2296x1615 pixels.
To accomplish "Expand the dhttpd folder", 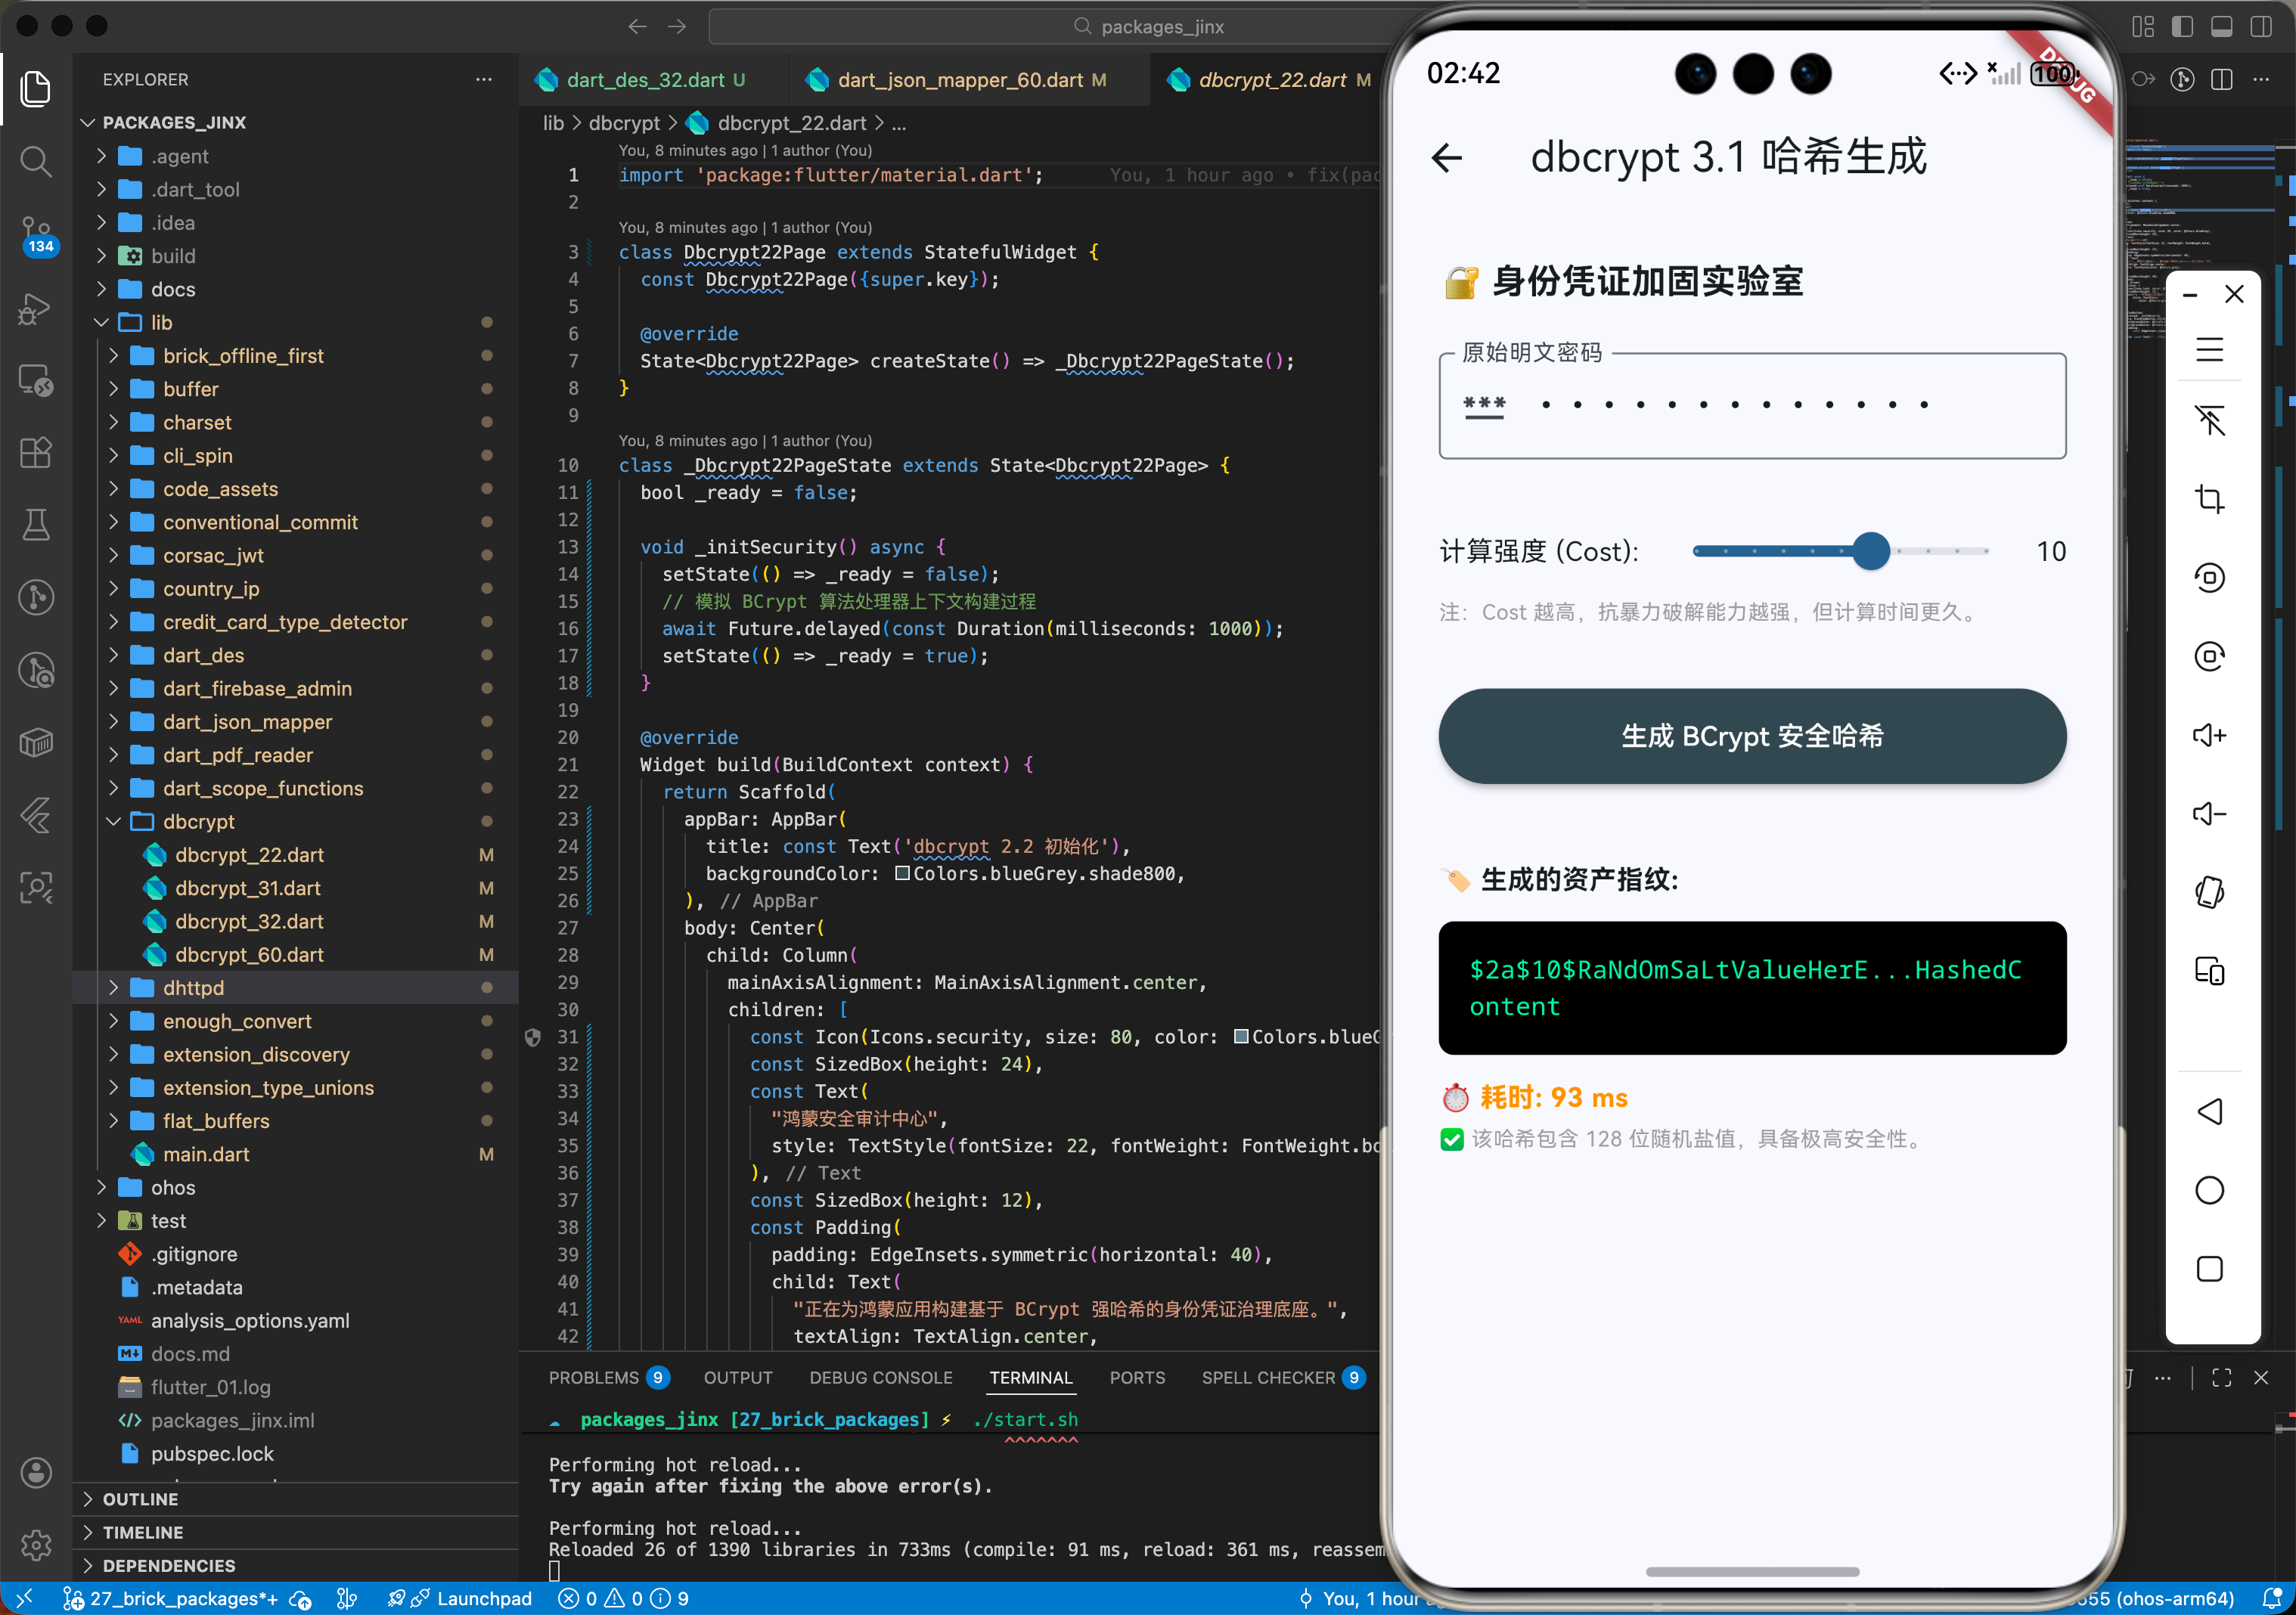I will pos(193,987).
